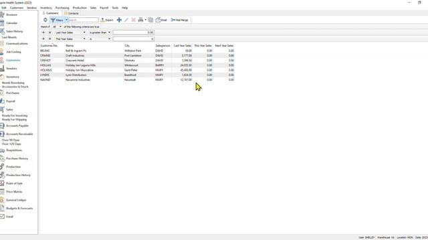This screenshot has height=240, width=428.
Task: Select the Customers tab
Action: tap(51, 13)
